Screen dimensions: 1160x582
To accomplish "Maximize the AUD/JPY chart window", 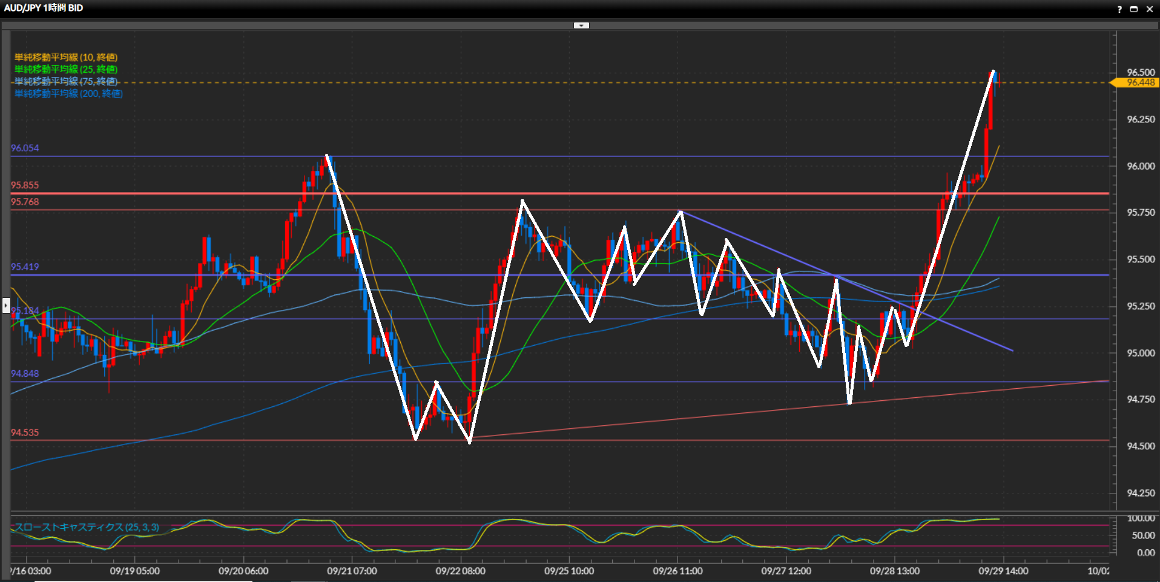I will pyautogui.click(x=1134, y=9).
